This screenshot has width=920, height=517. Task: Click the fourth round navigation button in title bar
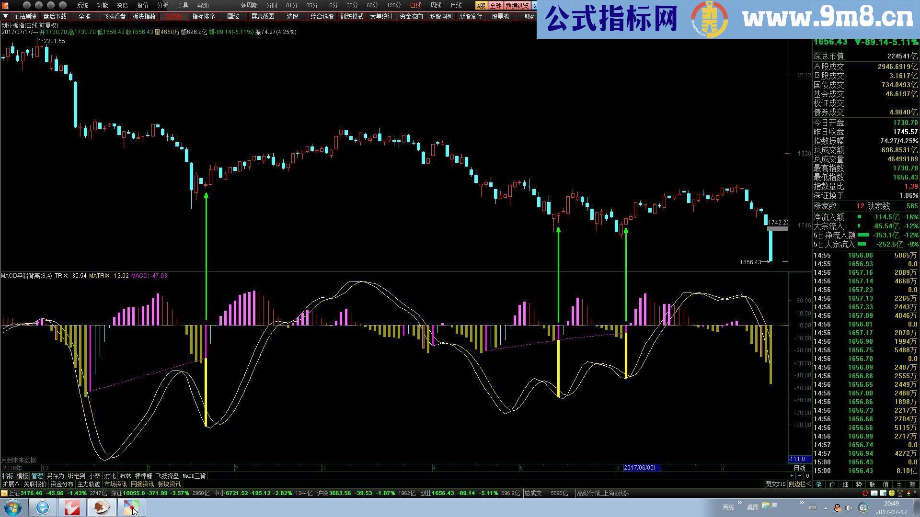63,5
